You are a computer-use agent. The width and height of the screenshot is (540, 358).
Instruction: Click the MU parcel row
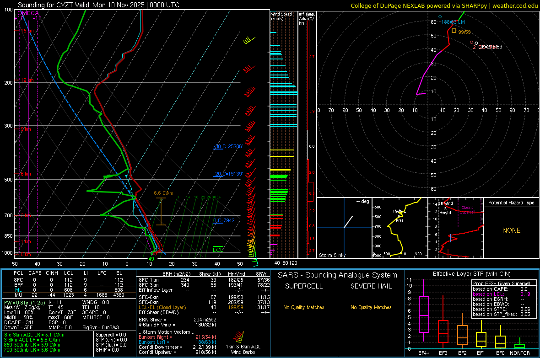coord(69,295)
